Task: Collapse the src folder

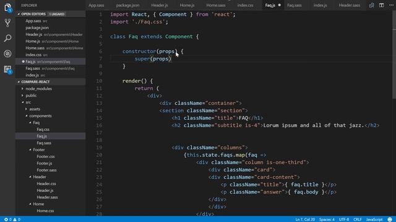Action: tap(28, 102)
